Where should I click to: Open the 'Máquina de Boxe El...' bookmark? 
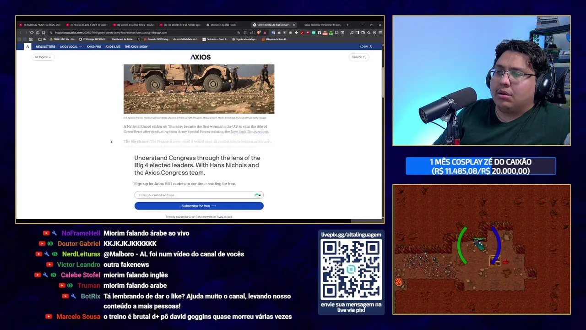click(x=275, y=39)
